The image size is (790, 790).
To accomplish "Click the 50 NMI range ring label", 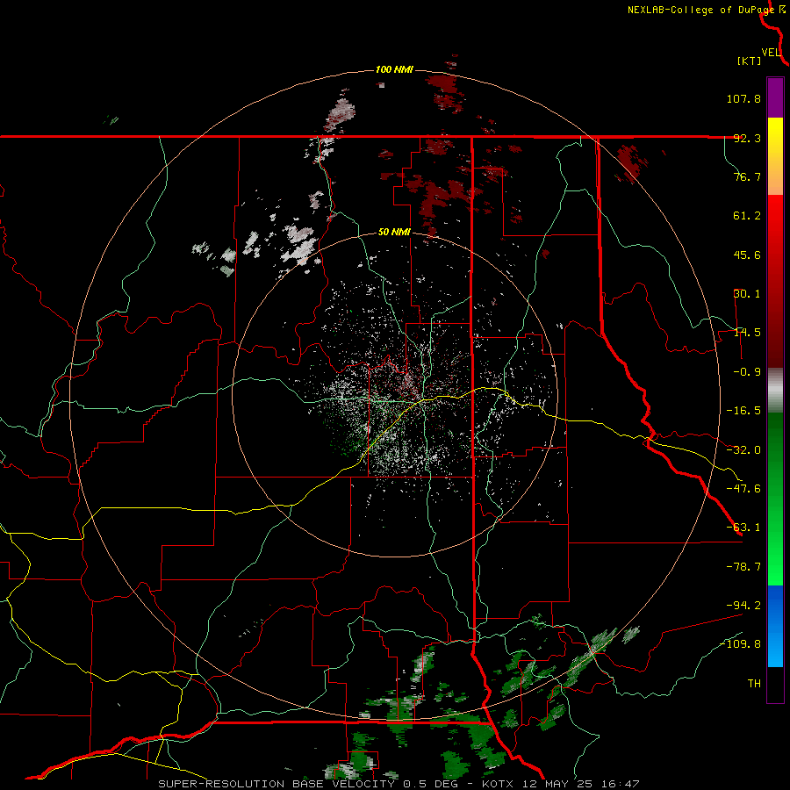I will point(394,233).
